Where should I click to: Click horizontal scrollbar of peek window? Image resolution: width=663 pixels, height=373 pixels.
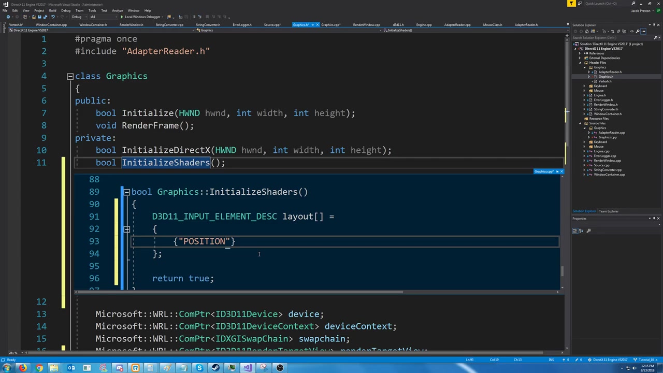click(238, 292)
